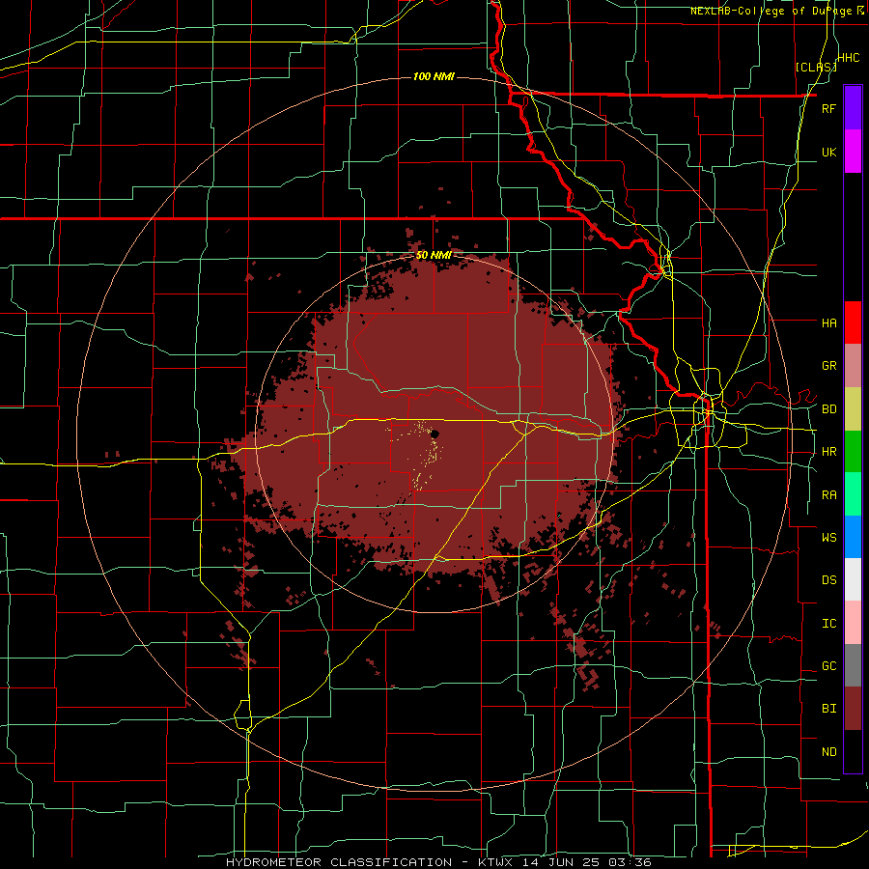This screenshot has height=869, width=869.
Task: Click the DS white legend color swatch
Action: (x=853, y=579)
